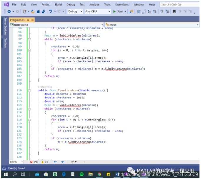Collapse the while block at line 115
201x180 pixels.
tap(29, 109)
